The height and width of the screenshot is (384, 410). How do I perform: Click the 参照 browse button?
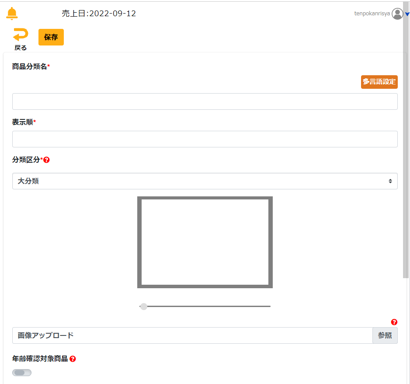(385, 335)
